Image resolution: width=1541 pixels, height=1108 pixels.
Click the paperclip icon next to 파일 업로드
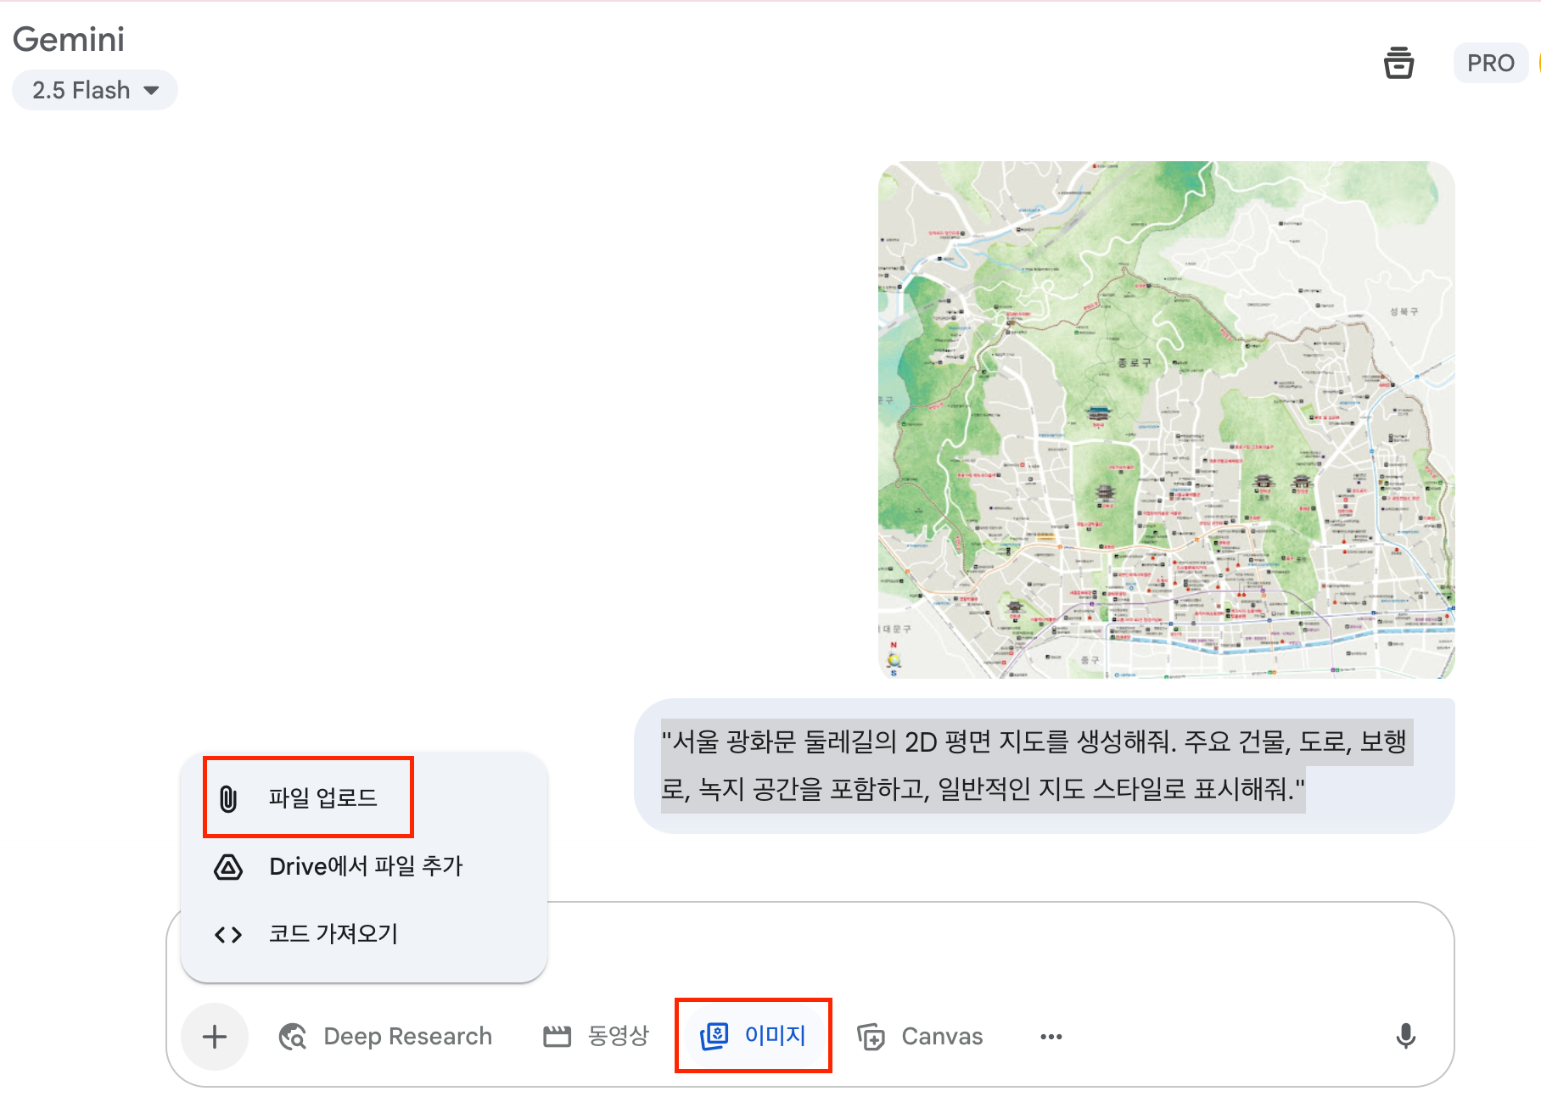tap(227, 796)
